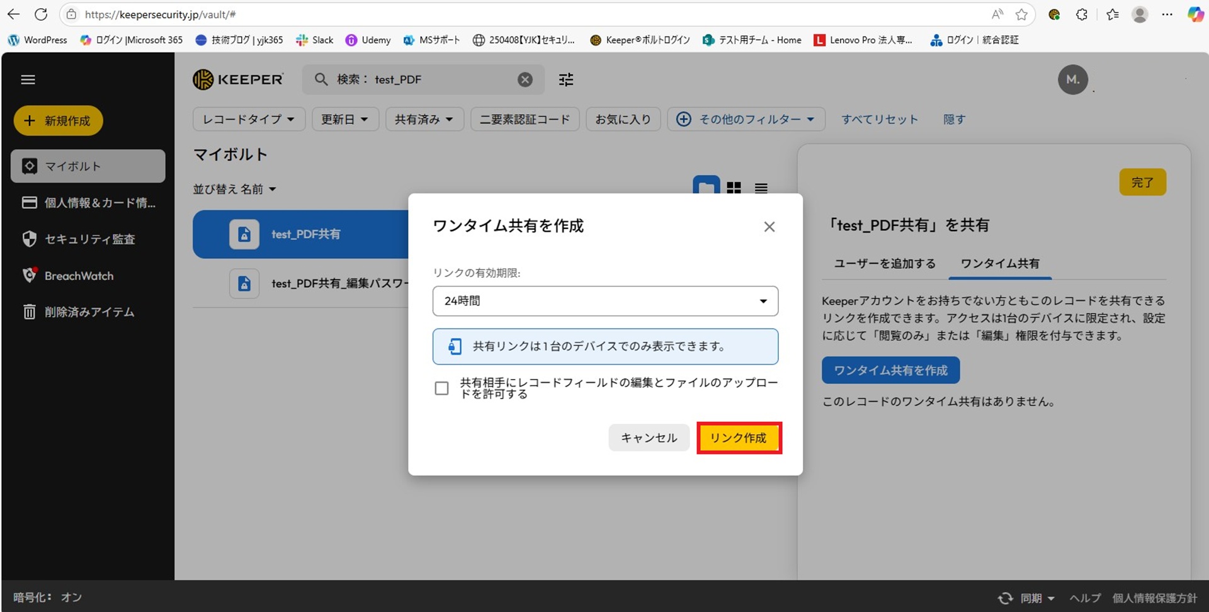Open the BreachWatch section
Screen dimensions: 1209x612
[x=79, y=276]
